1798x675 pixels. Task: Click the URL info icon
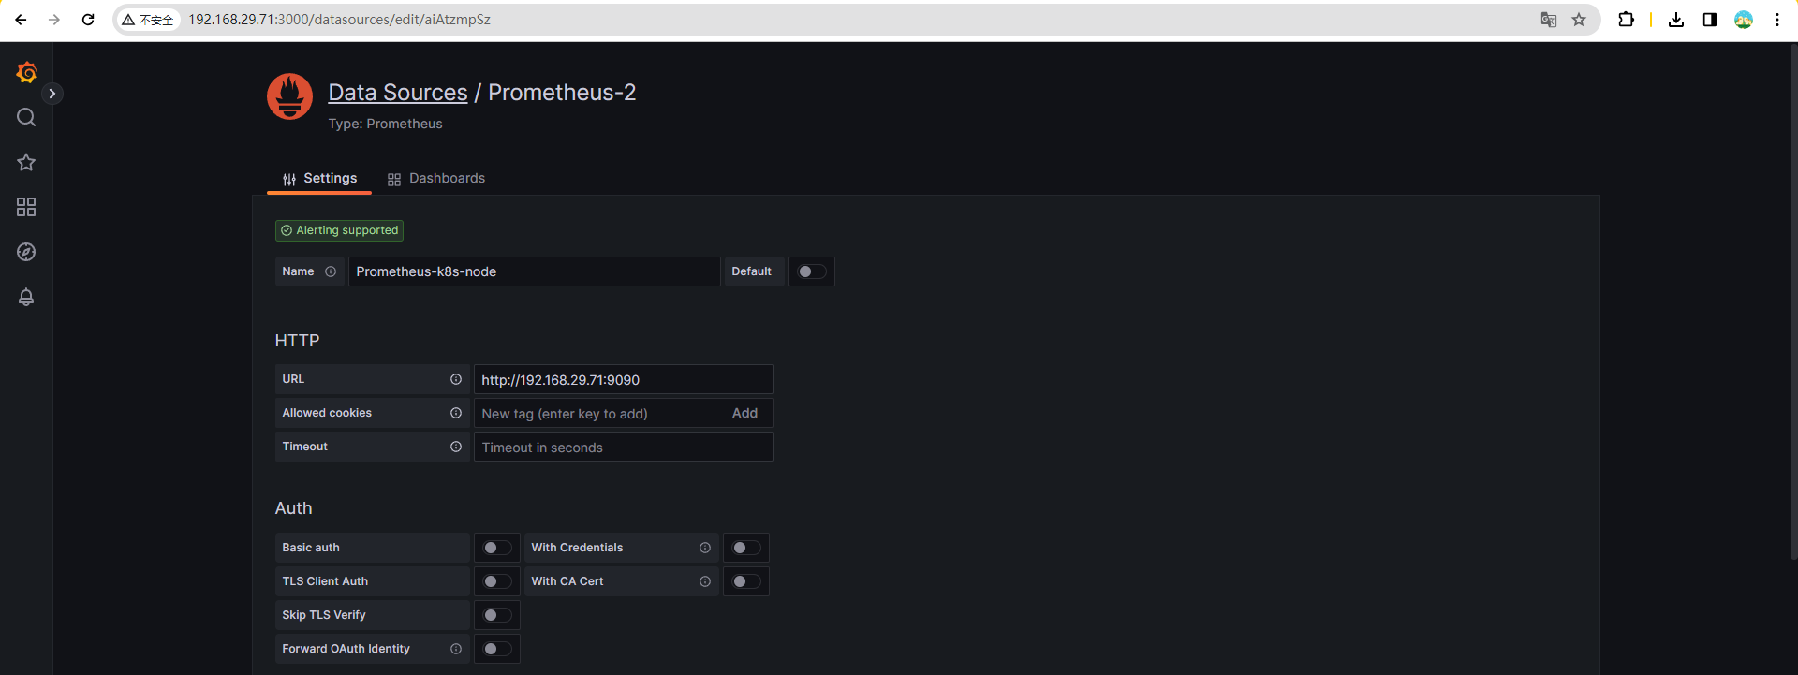pyautogui.click(x=456, y=379)
